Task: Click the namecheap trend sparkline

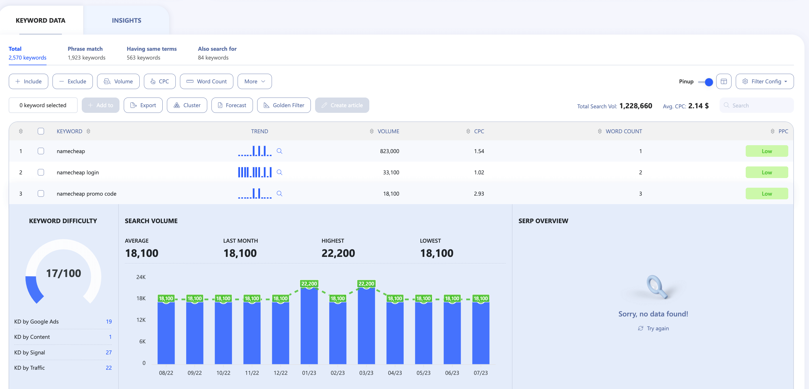Action: click(x=255, y=151)
